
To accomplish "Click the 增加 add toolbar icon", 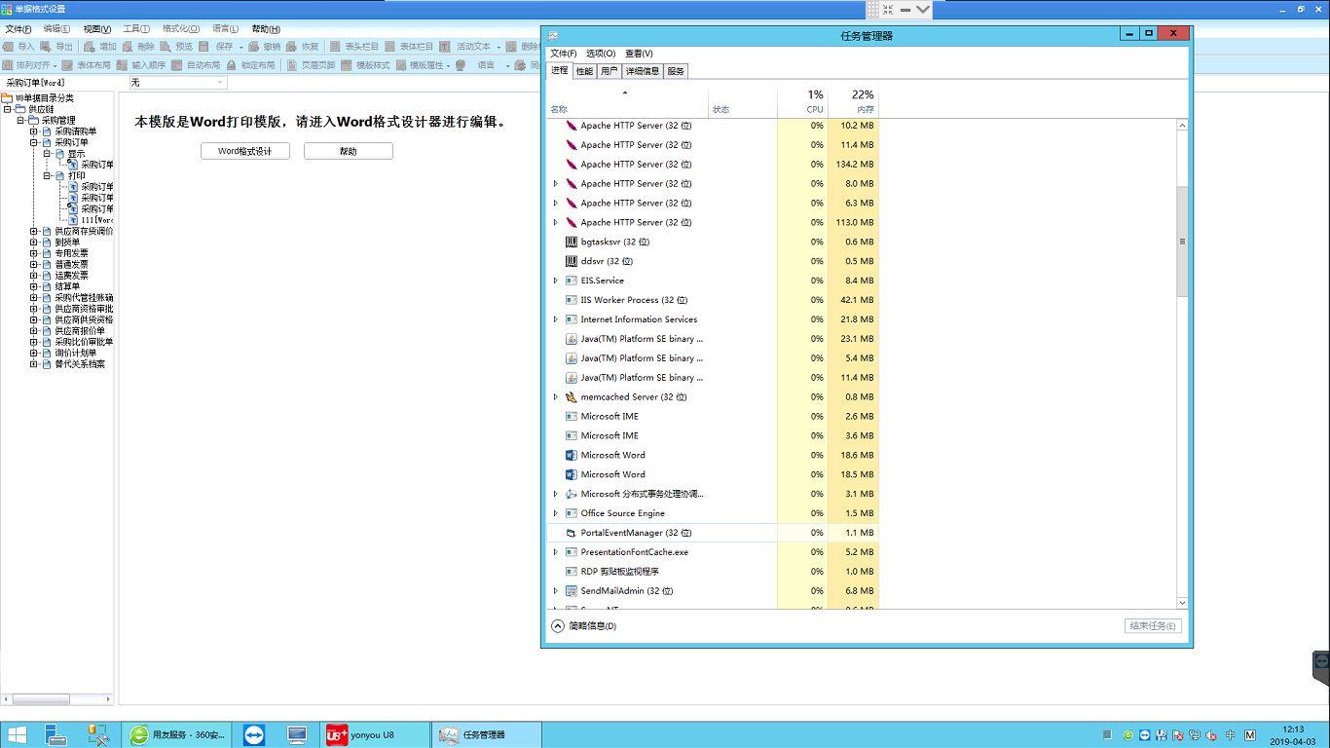I will pyautogui.click(x=90, y=46).
